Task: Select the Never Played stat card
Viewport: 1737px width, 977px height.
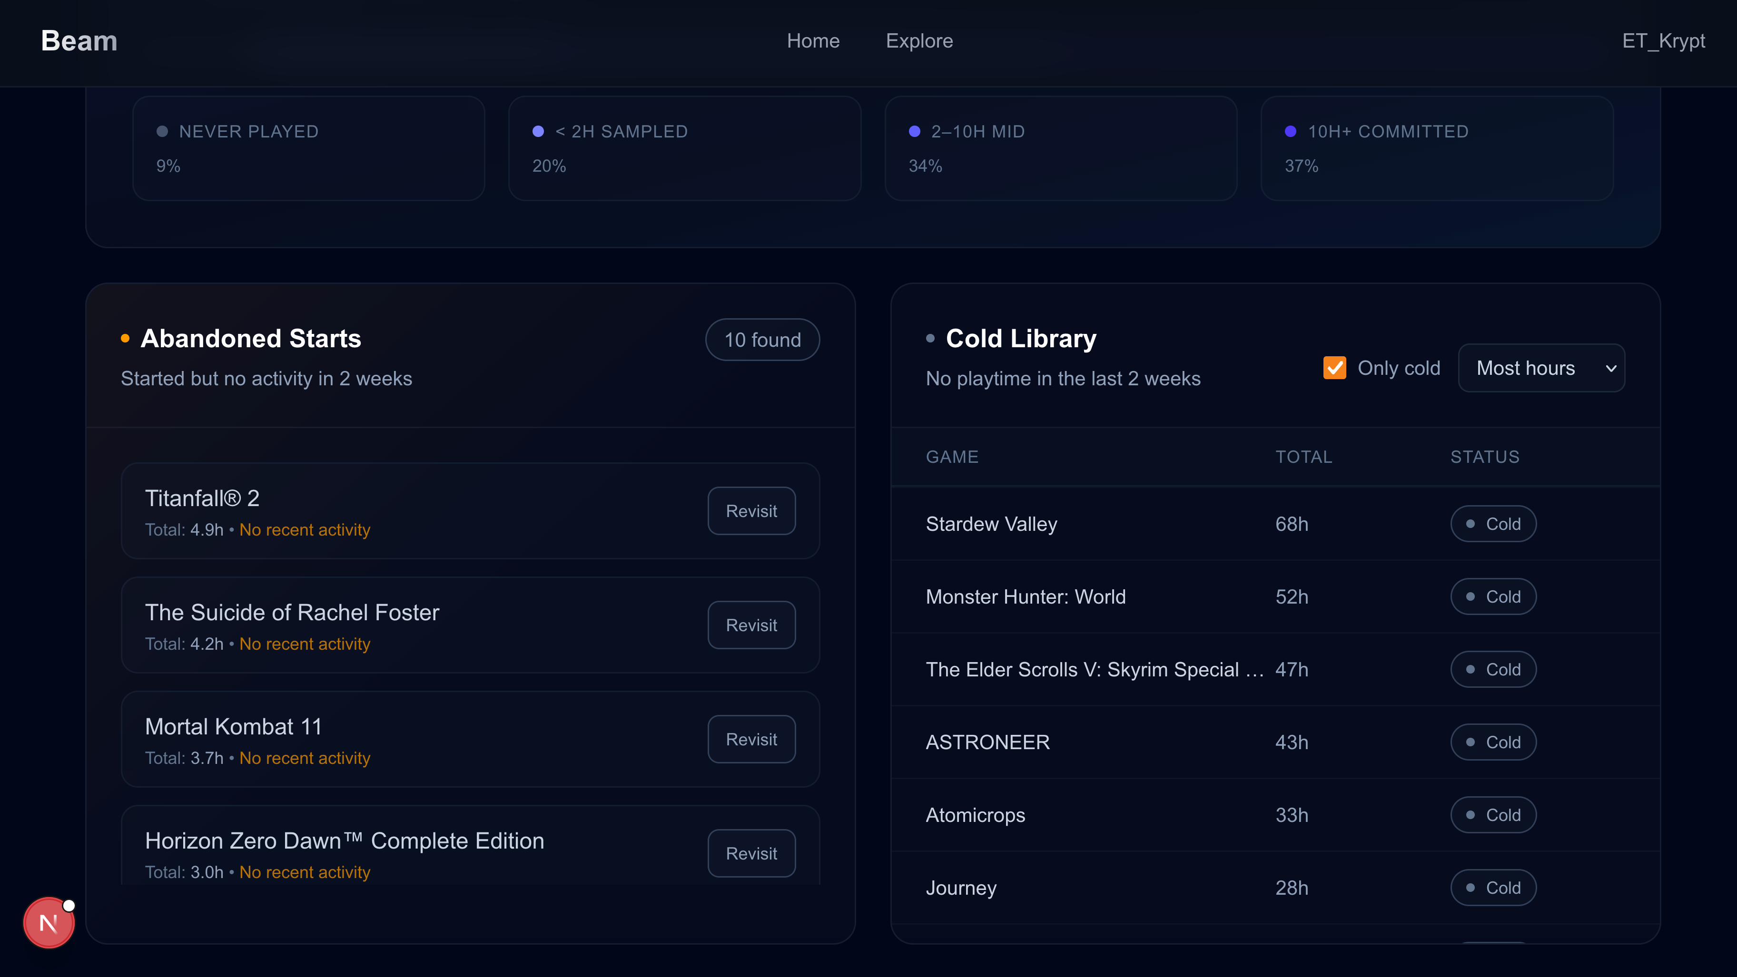Action: pos(308,148)
